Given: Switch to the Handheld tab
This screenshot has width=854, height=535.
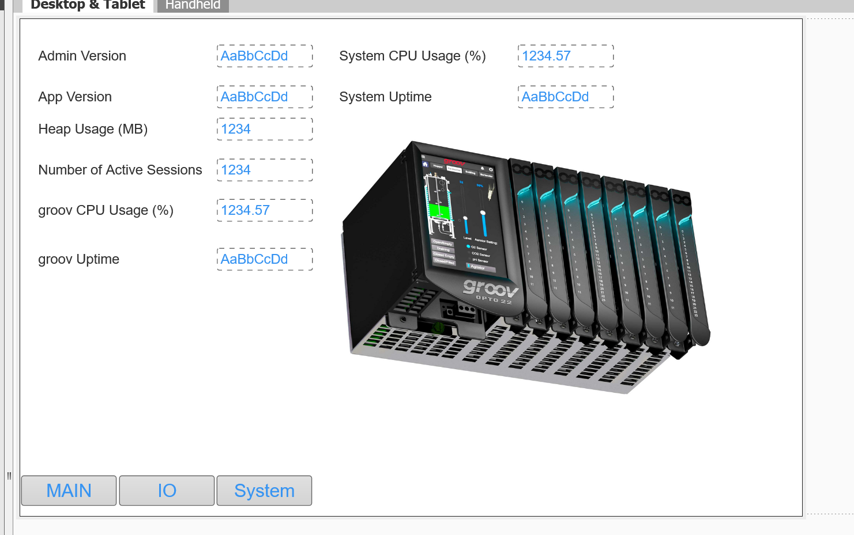Looking at the screenshot, I should (193, 5).
